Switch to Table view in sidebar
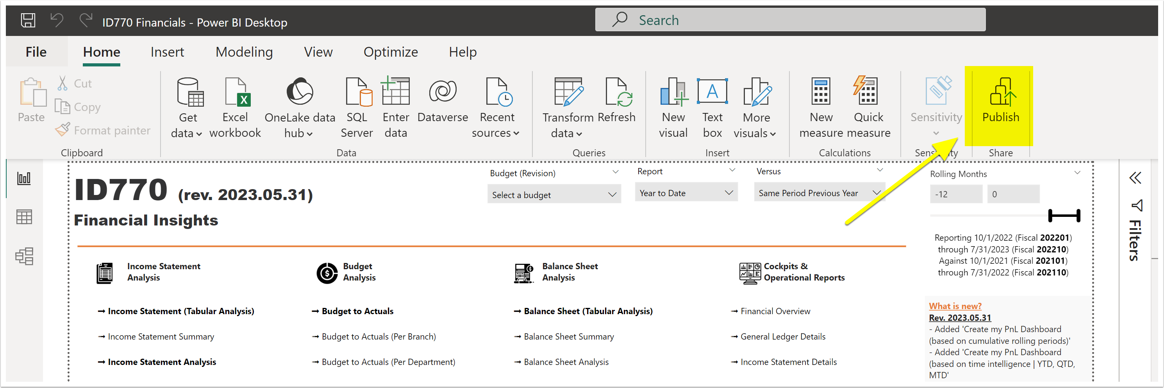 pyautogui.click(x=24, y=217)
